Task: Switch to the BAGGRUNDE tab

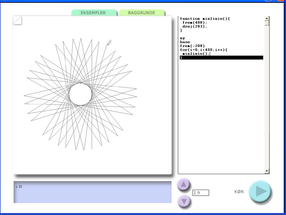Action: tap(141, 13)
